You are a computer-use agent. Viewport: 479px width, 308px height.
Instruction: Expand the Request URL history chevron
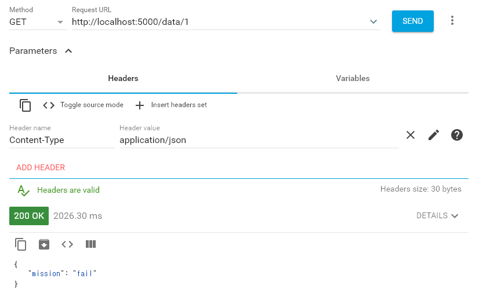click(373, 21)
